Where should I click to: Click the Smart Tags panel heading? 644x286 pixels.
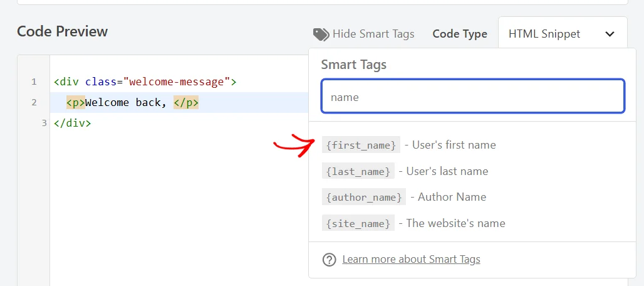(353, 65)
